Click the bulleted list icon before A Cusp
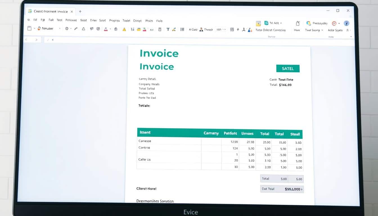Screen dimensions: 378x216 182,29
